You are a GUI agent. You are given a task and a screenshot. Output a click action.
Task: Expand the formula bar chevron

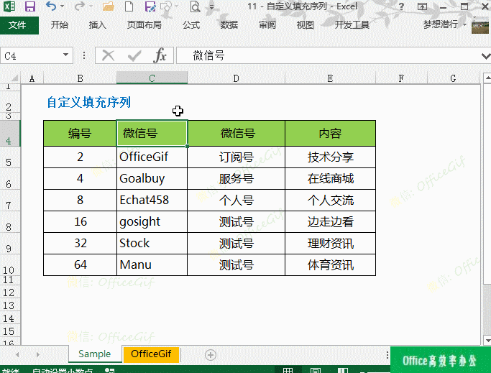coord(482,55)
